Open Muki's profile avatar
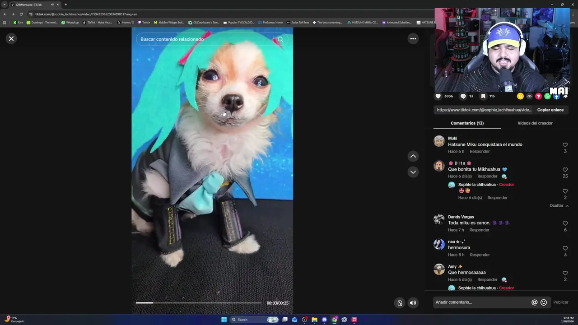578x325 pixels. (439, 141)
